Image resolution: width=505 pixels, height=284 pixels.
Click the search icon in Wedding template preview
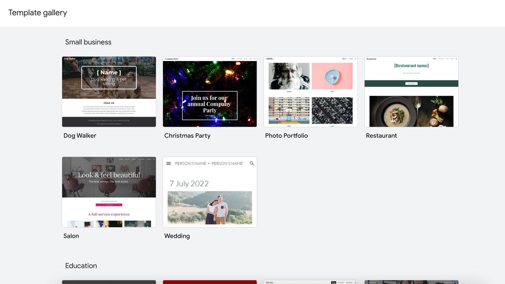[x=252, y=163]
